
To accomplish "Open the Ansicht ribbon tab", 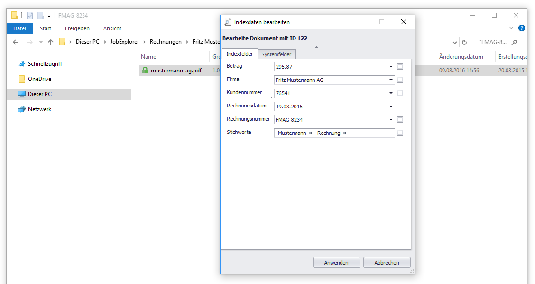I will pos(112,28).
